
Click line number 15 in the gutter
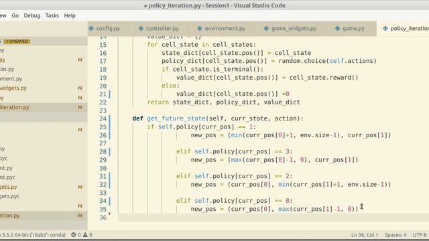coord(103,45)
